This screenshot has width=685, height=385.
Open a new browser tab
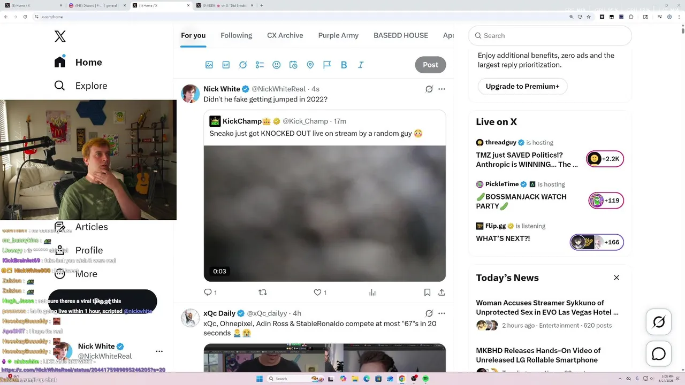tap(261, 5)
